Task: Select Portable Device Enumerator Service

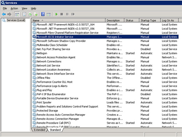Action: point(105,98)
